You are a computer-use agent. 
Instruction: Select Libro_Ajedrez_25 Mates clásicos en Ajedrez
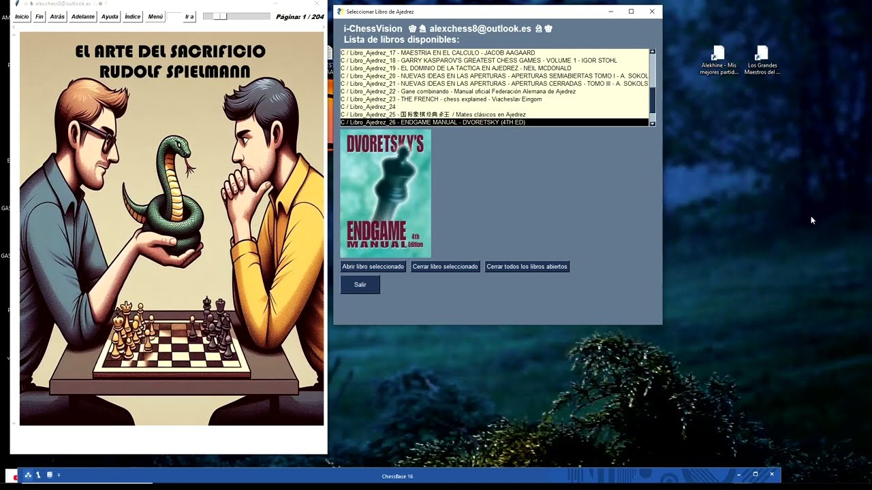(x=495, y=114)
